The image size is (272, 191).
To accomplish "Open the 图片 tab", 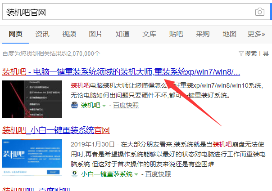I will 95,34.
